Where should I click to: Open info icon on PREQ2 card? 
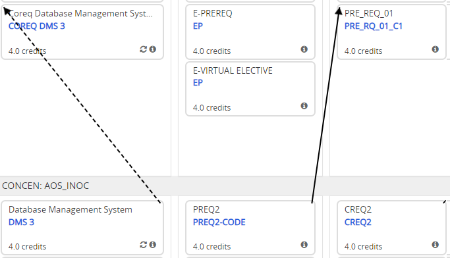(x=304, y=245)
